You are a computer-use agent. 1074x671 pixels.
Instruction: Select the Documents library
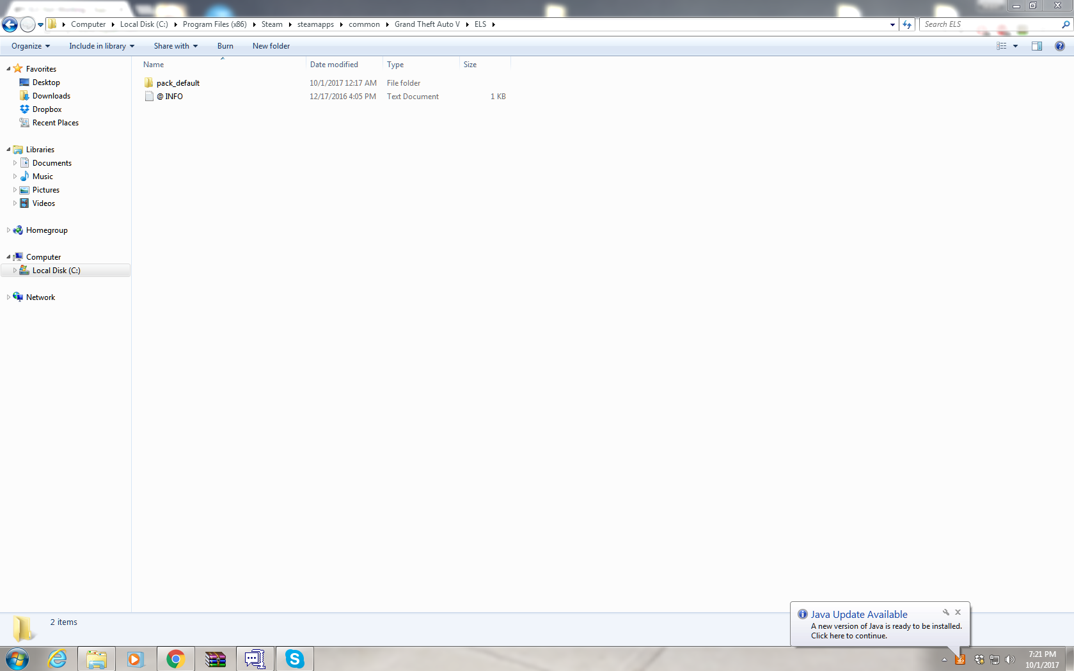52,163
